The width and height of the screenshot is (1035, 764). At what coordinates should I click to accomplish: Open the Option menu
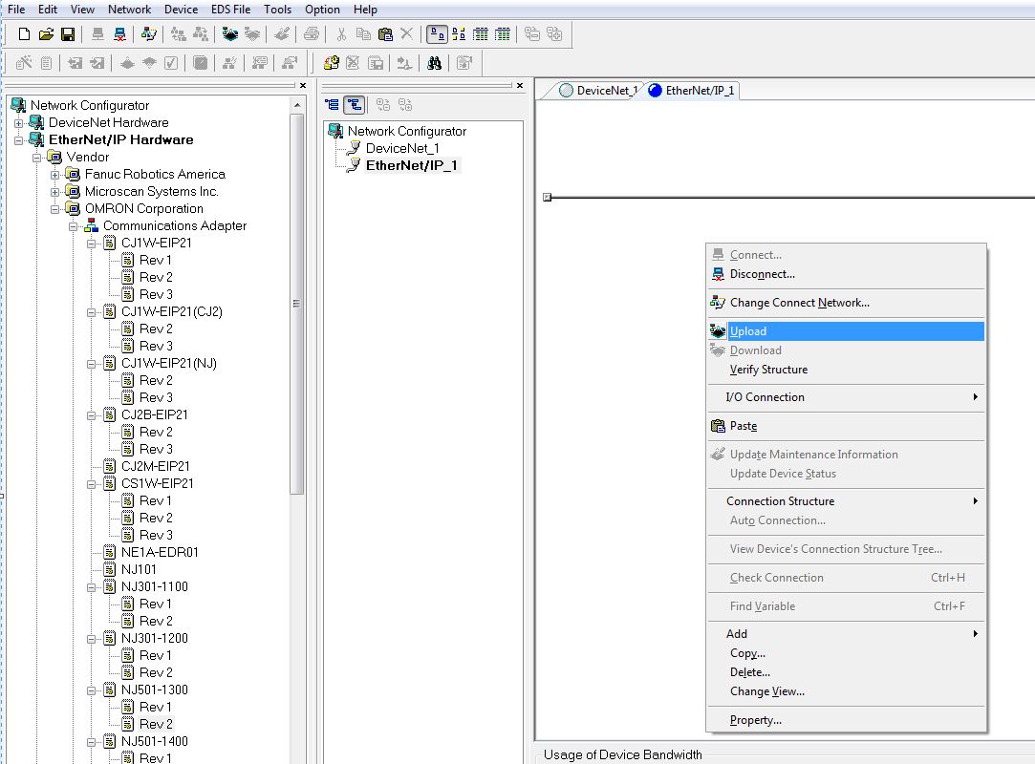(322, 10)
